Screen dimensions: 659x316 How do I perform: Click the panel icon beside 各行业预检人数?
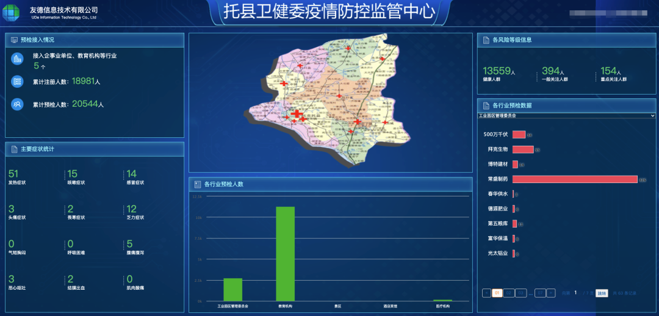[197, 184]
